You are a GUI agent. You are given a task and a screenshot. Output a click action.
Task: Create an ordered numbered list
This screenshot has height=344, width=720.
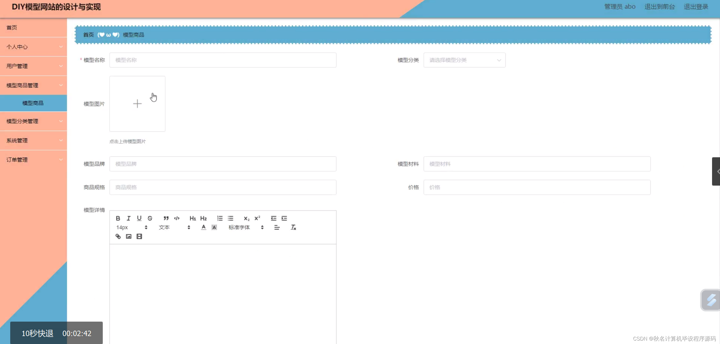click(x=220, y=218)
